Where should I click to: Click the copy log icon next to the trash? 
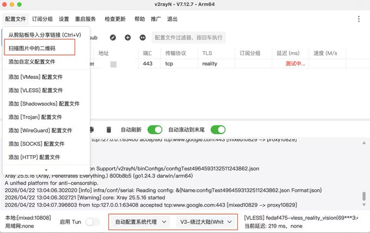point(92,130)
